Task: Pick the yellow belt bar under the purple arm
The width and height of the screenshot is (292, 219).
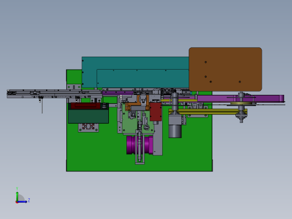Action: pos(208,112)
